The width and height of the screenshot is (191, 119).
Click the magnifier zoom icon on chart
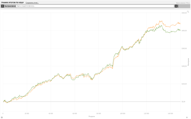(188, 12)
